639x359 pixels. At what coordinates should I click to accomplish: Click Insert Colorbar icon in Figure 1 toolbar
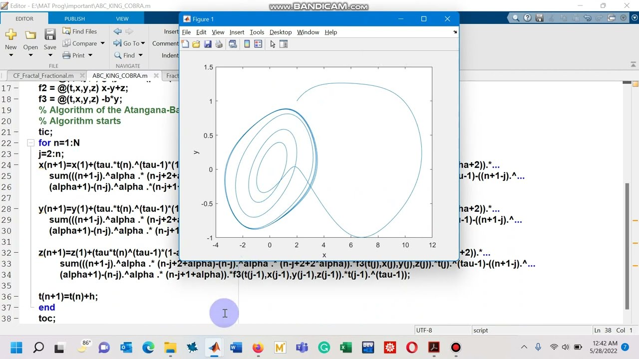click(x=247, y=44)
